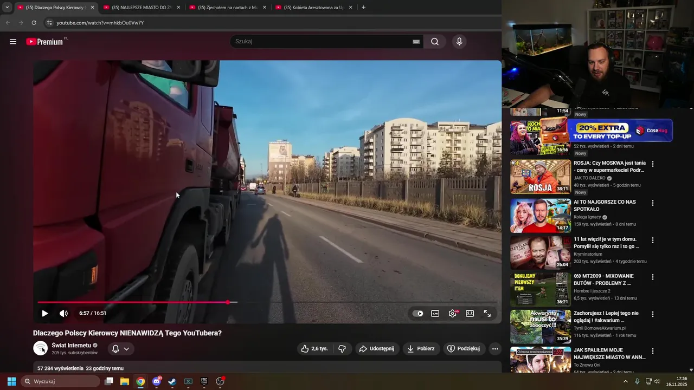Click the 6:57 / 16:51 time display
Screen dimensions: 694x390
click(93, 313)
